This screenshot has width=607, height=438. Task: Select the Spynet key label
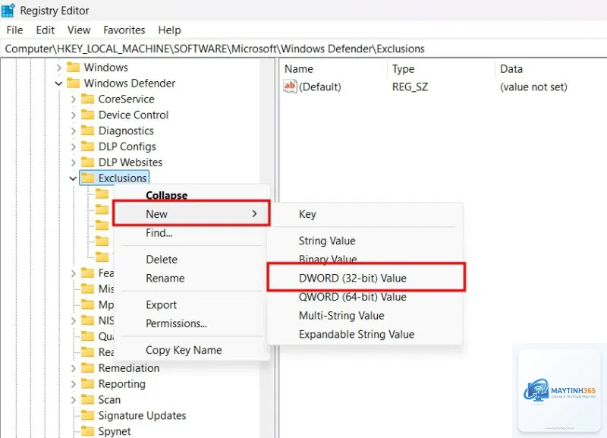point(115,431)
